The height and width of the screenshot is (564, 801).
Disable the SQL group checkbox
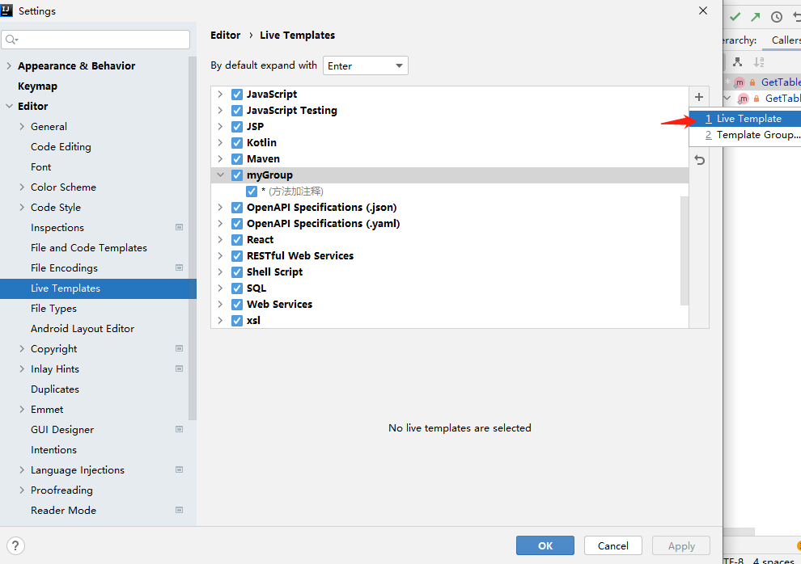pos(236,288)
